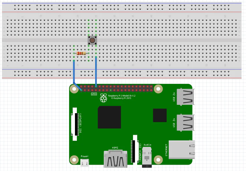
Task: Click the 'ETHERNET' label on the board
Action: click(x=166, y=150)
